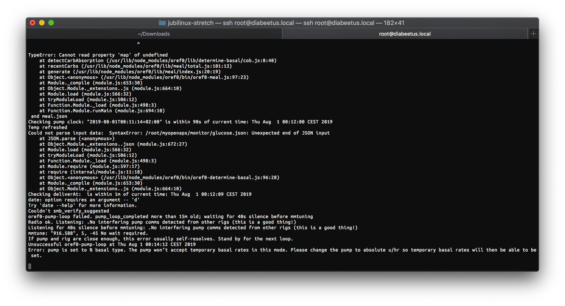Maximize the window using green button
The width and height of the screenshot is (565, 306).
point(51,23)
